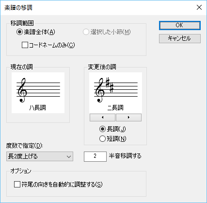Click the ニ長調 key name label
The image size is (207, 203).
click(115, 108)
